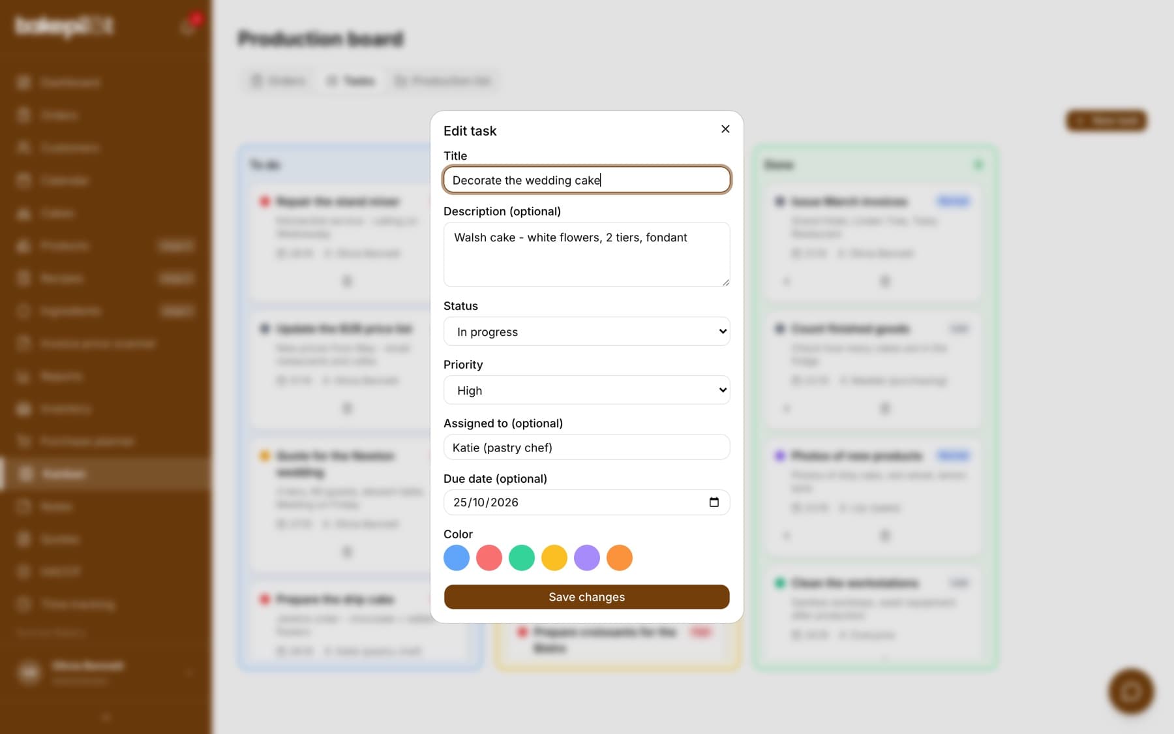
Task: Click into the Description text area
Action: (x=587, y=254)
